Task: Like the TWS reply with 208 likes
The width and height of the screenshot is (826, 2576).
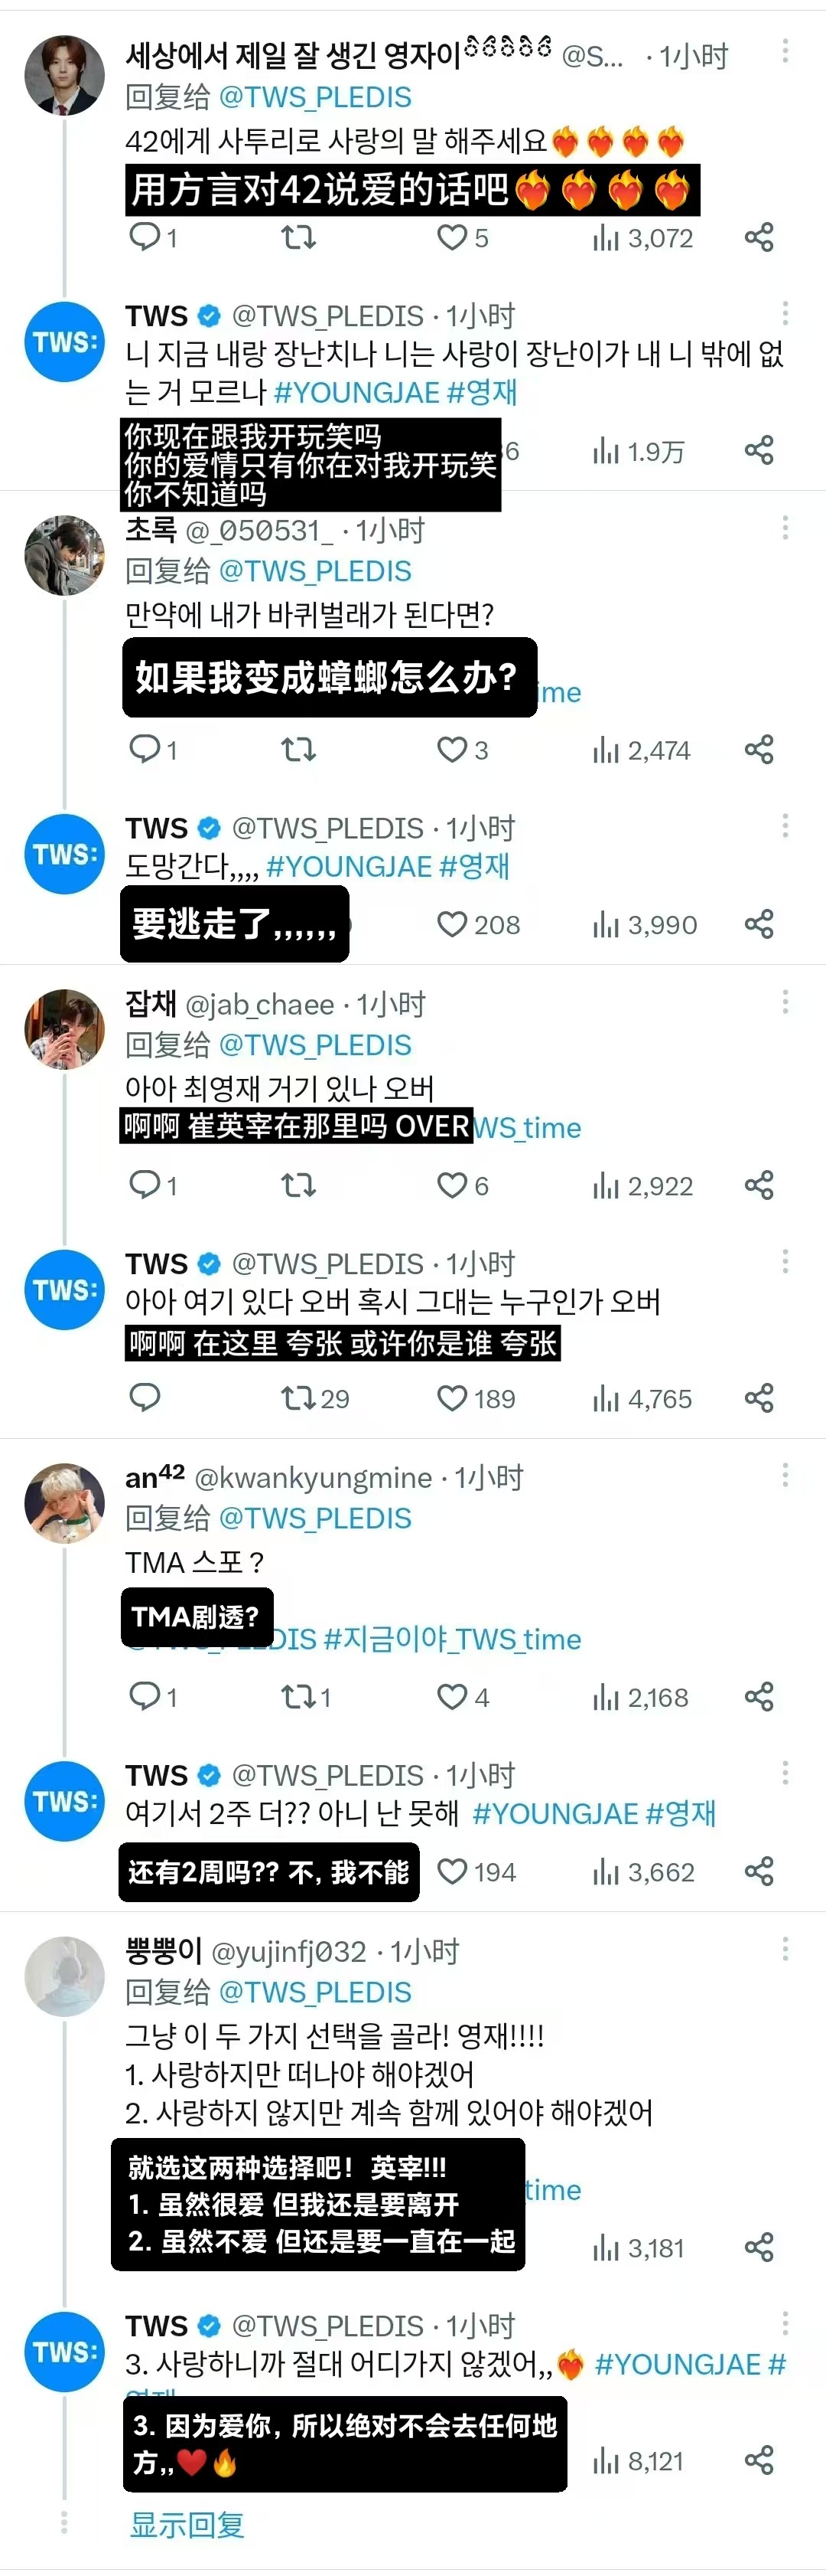Action: [x=479, y=924]
